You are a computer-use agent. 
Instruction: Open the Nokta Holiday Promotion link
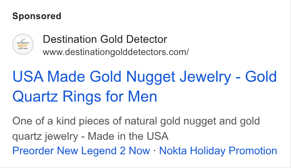[218, 150]
